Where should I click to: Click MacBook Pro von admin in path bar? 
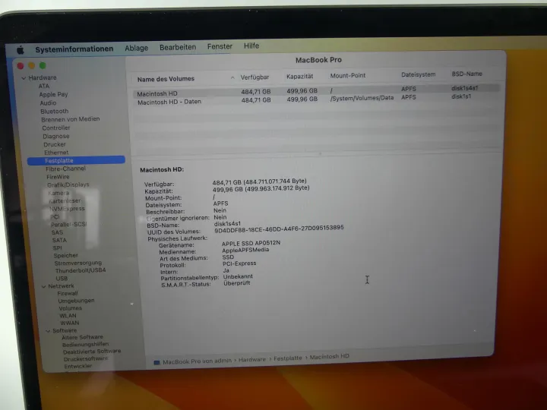click(197, 361)
